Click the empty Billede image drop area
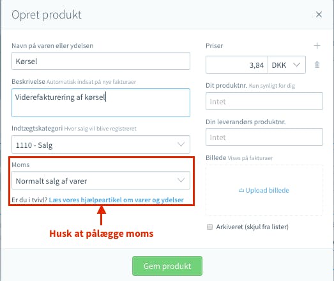 (264, 190)
